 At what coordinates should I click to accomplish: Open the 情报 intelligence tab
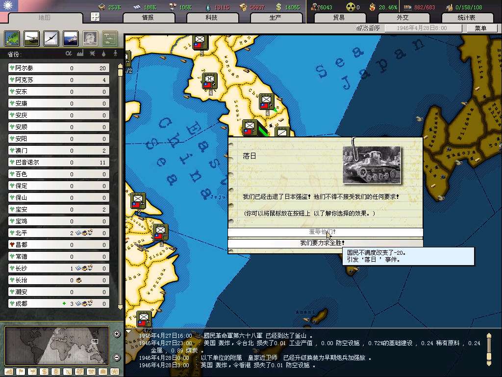(x=148, y=18)
